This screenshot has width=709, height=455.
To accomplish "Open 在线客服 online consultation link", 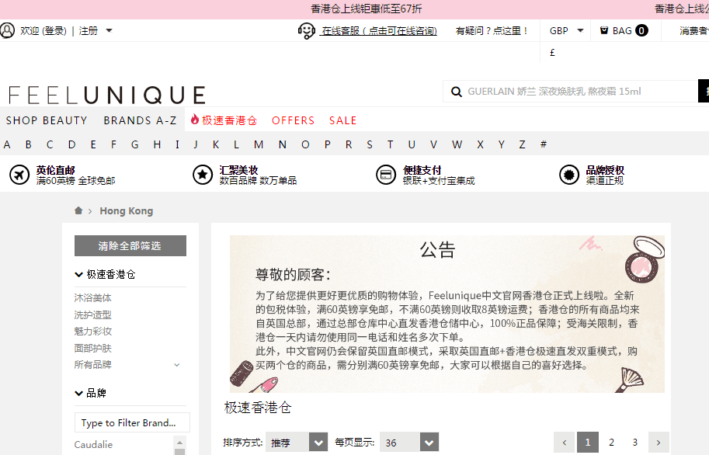I will point(379,31).
